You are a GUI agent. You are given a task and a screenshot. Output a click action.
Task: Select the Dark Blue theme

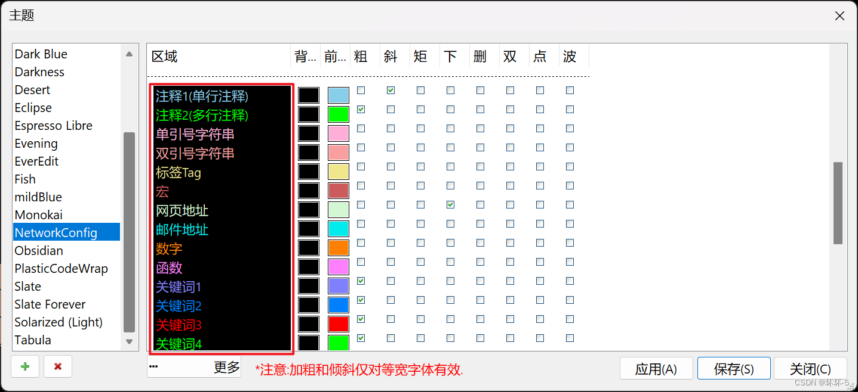pyautogui.click(x=67, y=54)
